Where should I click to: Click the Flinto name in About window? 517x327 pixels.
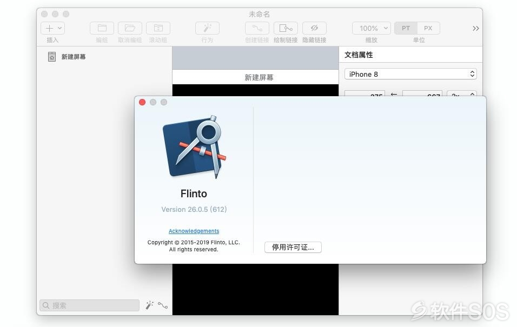(194, 193)
